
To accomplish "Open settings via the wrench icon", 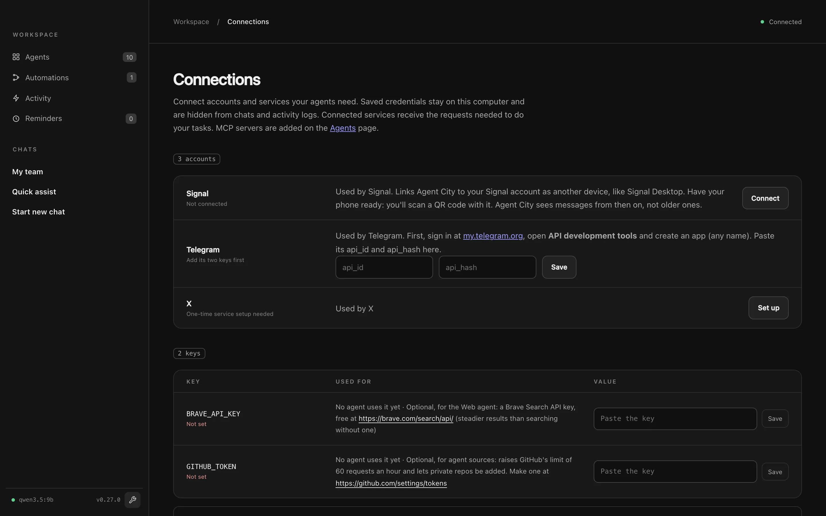I will click(x=133, y=500).
